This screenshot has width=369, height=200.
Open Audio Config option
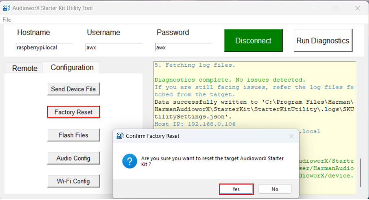[x=73, y=158]
